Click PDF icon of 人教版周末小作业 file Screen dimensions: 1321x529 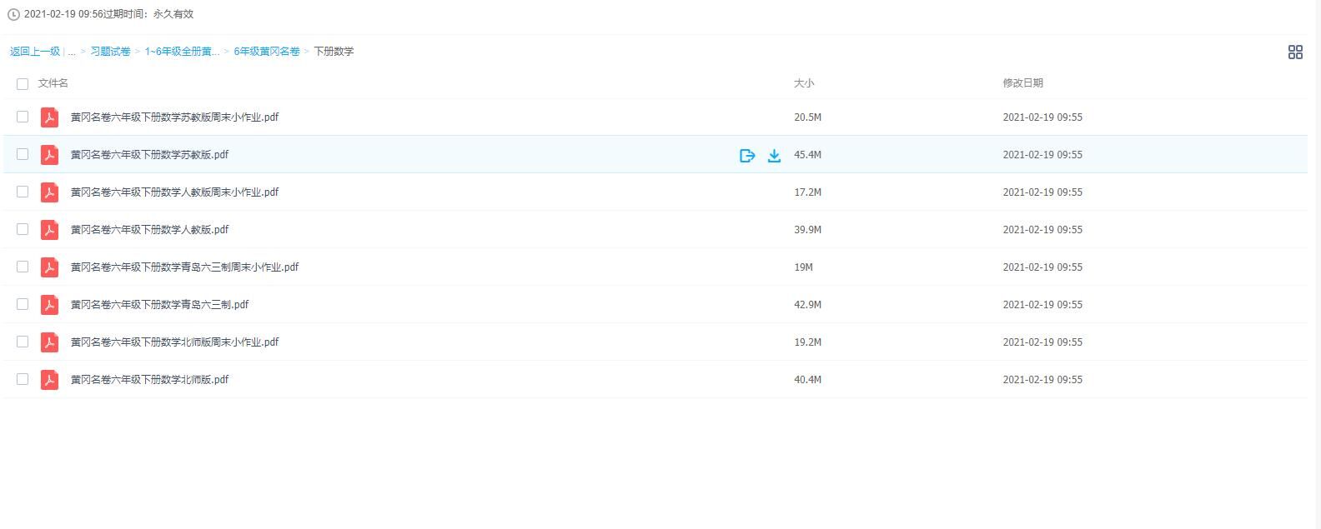(x=50, y=192)
